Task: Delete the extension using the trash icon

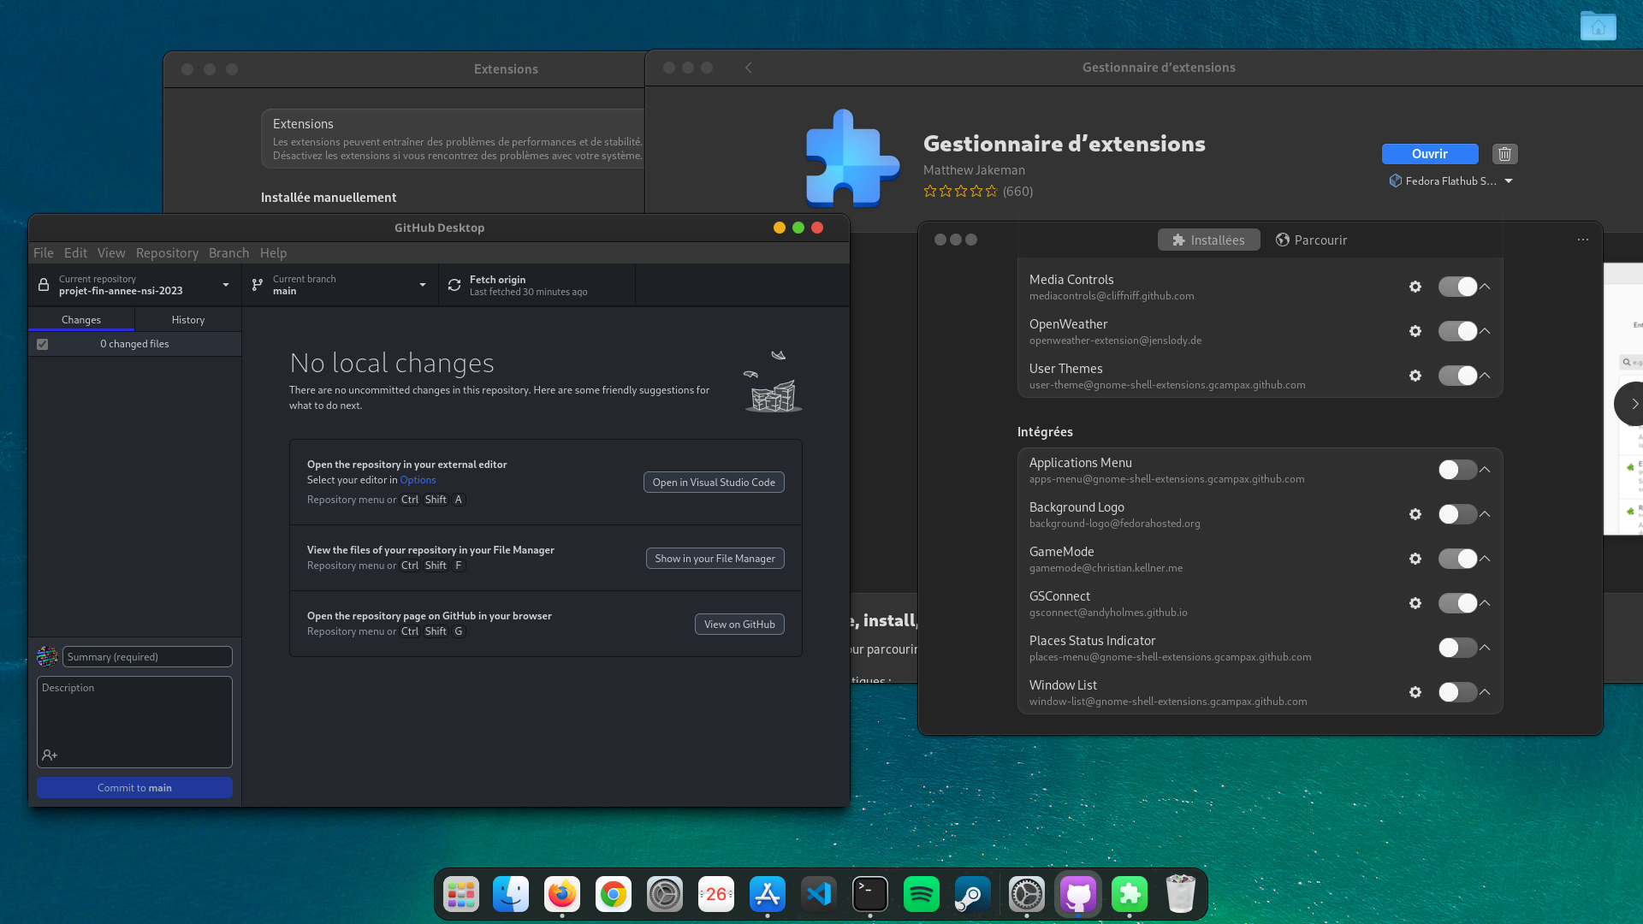Action: coord(1504,154)
